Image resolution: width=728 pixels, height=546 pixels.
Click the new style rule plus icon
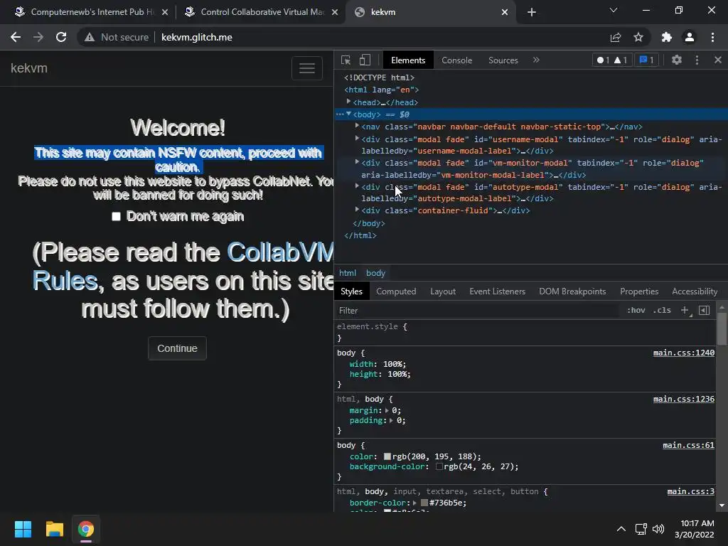(685, 310)
